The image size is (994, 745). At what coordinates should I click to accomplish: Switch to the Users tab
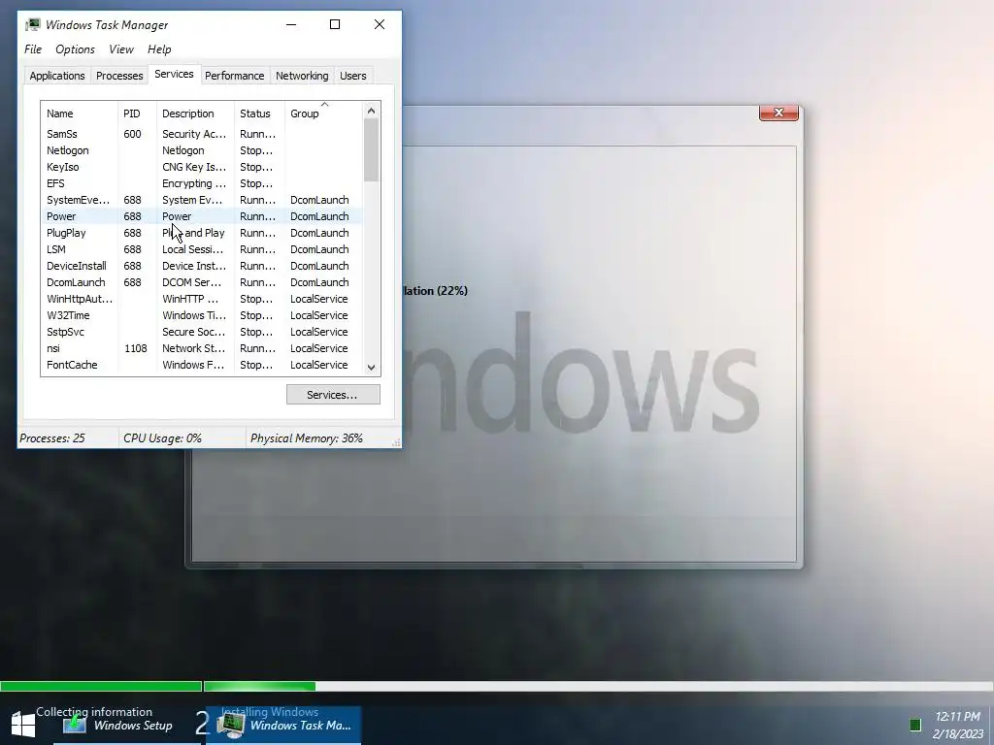[353, 76]
